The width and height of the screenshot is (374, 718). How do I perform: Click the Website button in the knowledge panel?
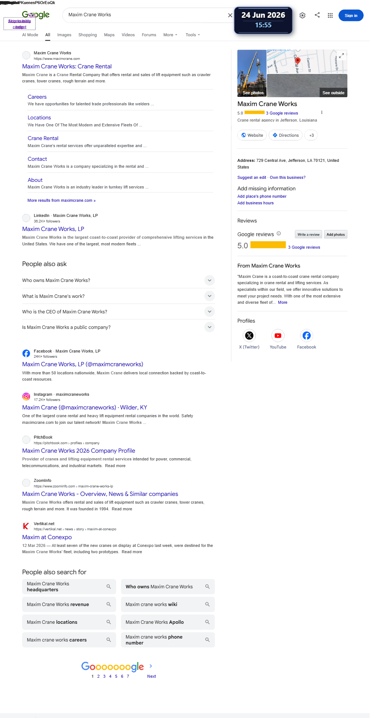[252, 135]
